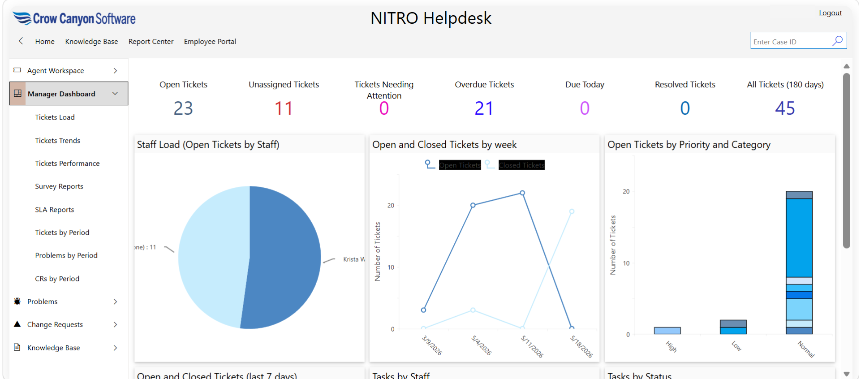The height and width of the screenshot is (379, 861).
Task: Click the Manager Dashboard grid icon
Action: point(17,93)
